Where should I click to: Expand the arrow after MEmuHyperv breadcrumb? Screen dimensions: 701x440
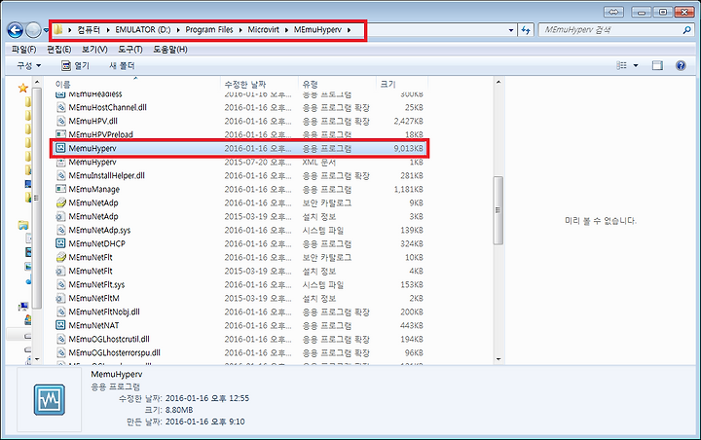(x=349, y=30)
